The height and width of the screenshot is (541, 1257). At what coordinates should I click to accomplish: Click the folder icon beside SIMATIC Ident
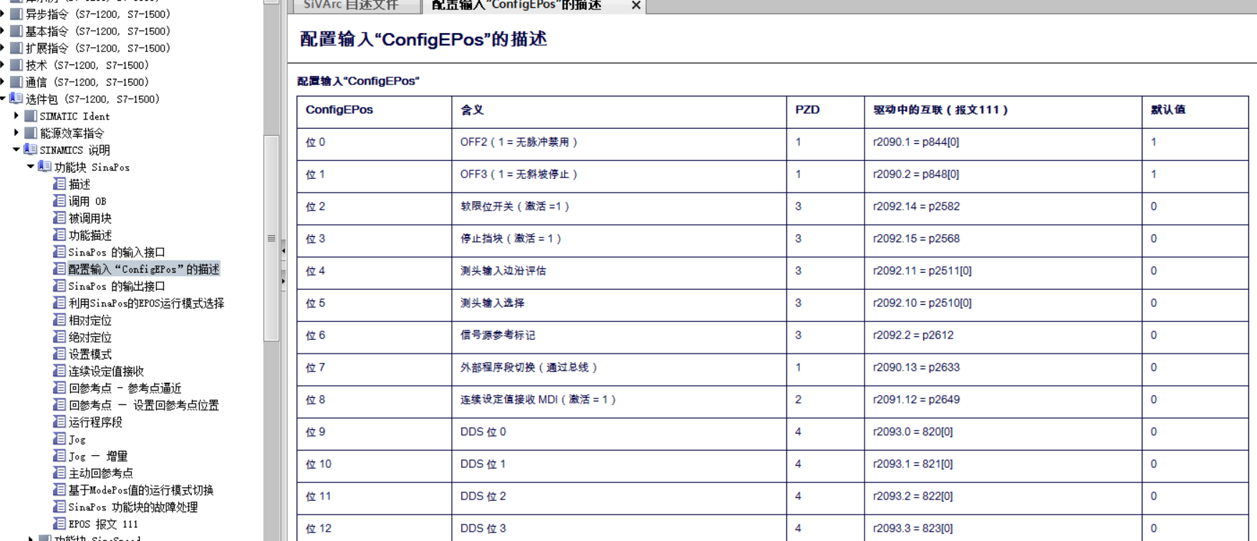pos(31,116)
